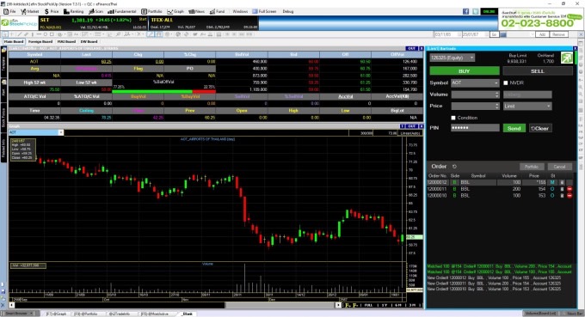Click the chart horizontal scrollbar
Viewport: 585px width, 317px height.
[175, 305]
